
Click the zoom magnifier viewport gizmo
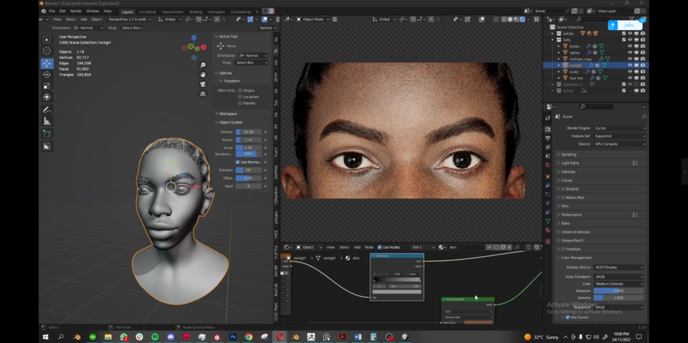point(203,65)
